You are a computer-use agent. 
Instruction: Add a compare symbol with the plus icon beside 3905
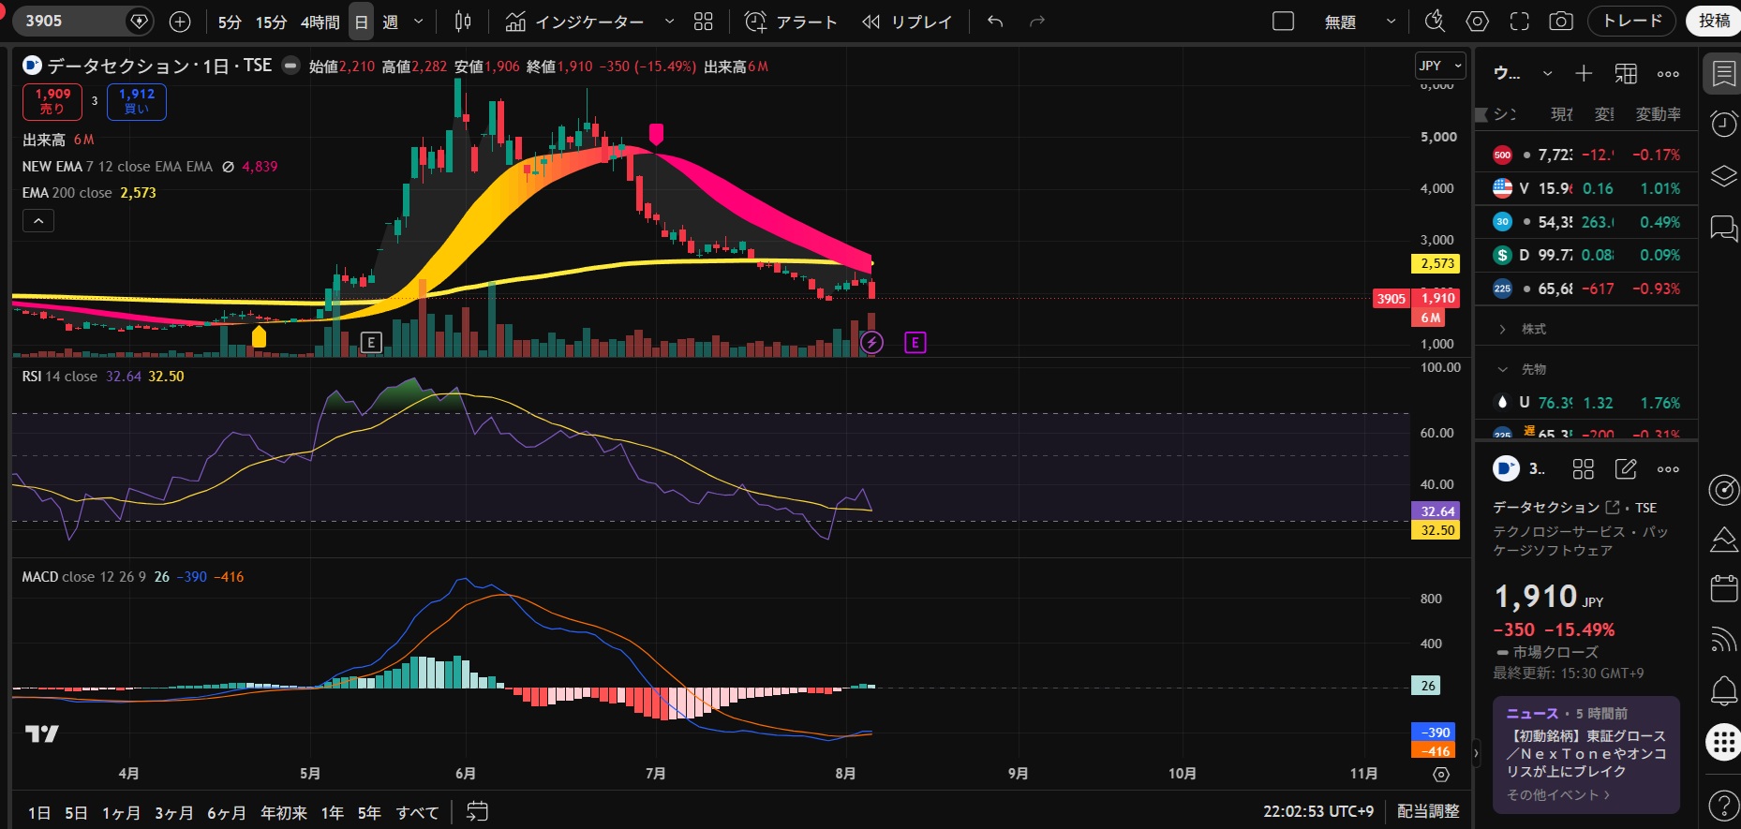coord(180,22)
